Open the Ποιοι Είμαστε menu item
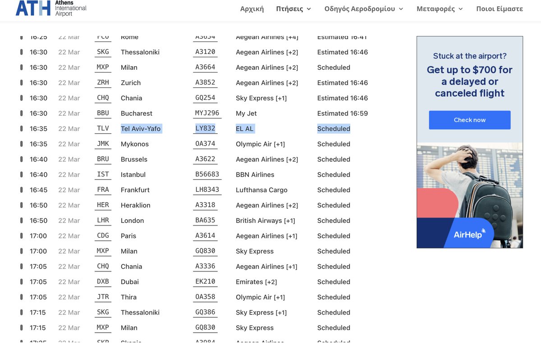541x343 pixels. 500,9
